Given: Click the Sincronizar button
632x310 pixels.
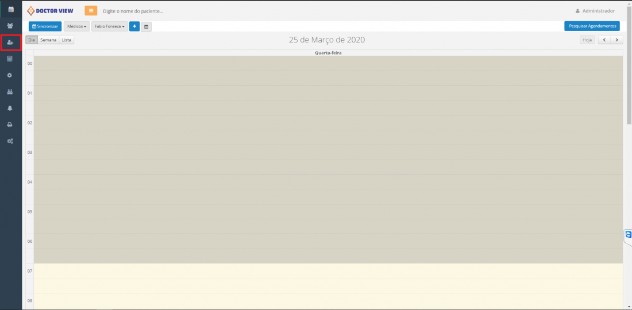Looking at the screenshot, I should (x=45, y=26).
